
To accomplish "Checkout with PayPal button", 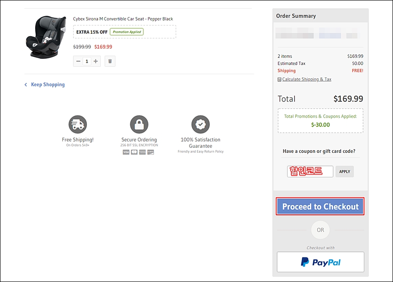I will tap(320, 262).
